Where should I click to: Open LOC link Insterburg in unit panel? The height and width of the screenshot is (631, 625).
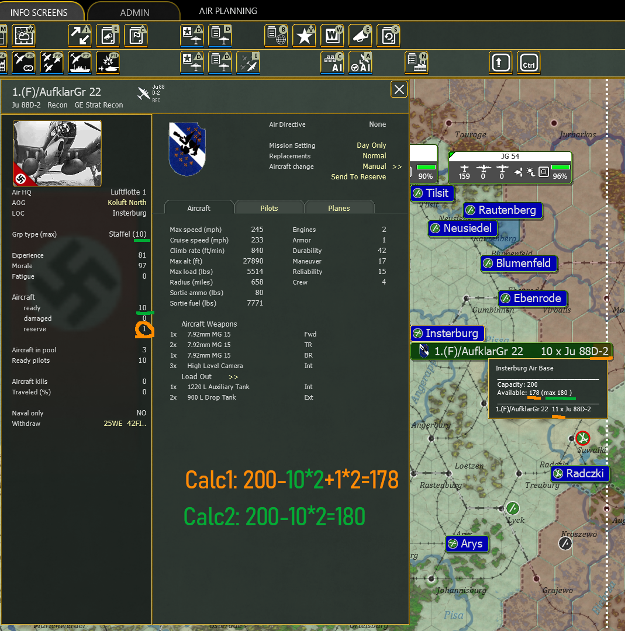(129, 213)
